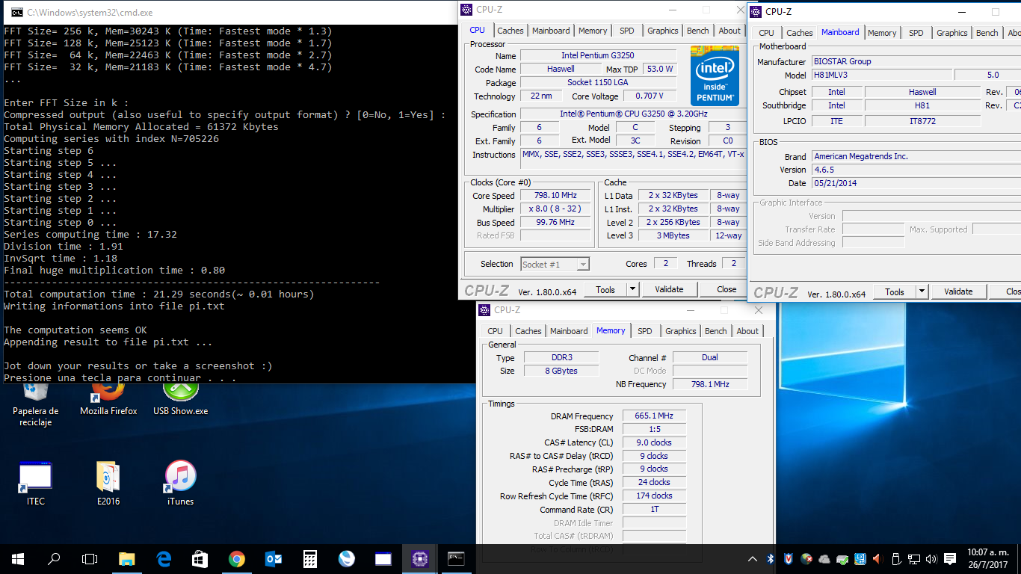Open Task View on the taskbar

(x=90, y=559)
